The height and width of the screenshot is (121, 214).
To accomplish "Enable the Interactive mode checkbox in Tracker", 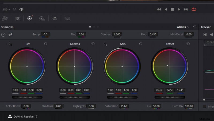I will [204, 106].
